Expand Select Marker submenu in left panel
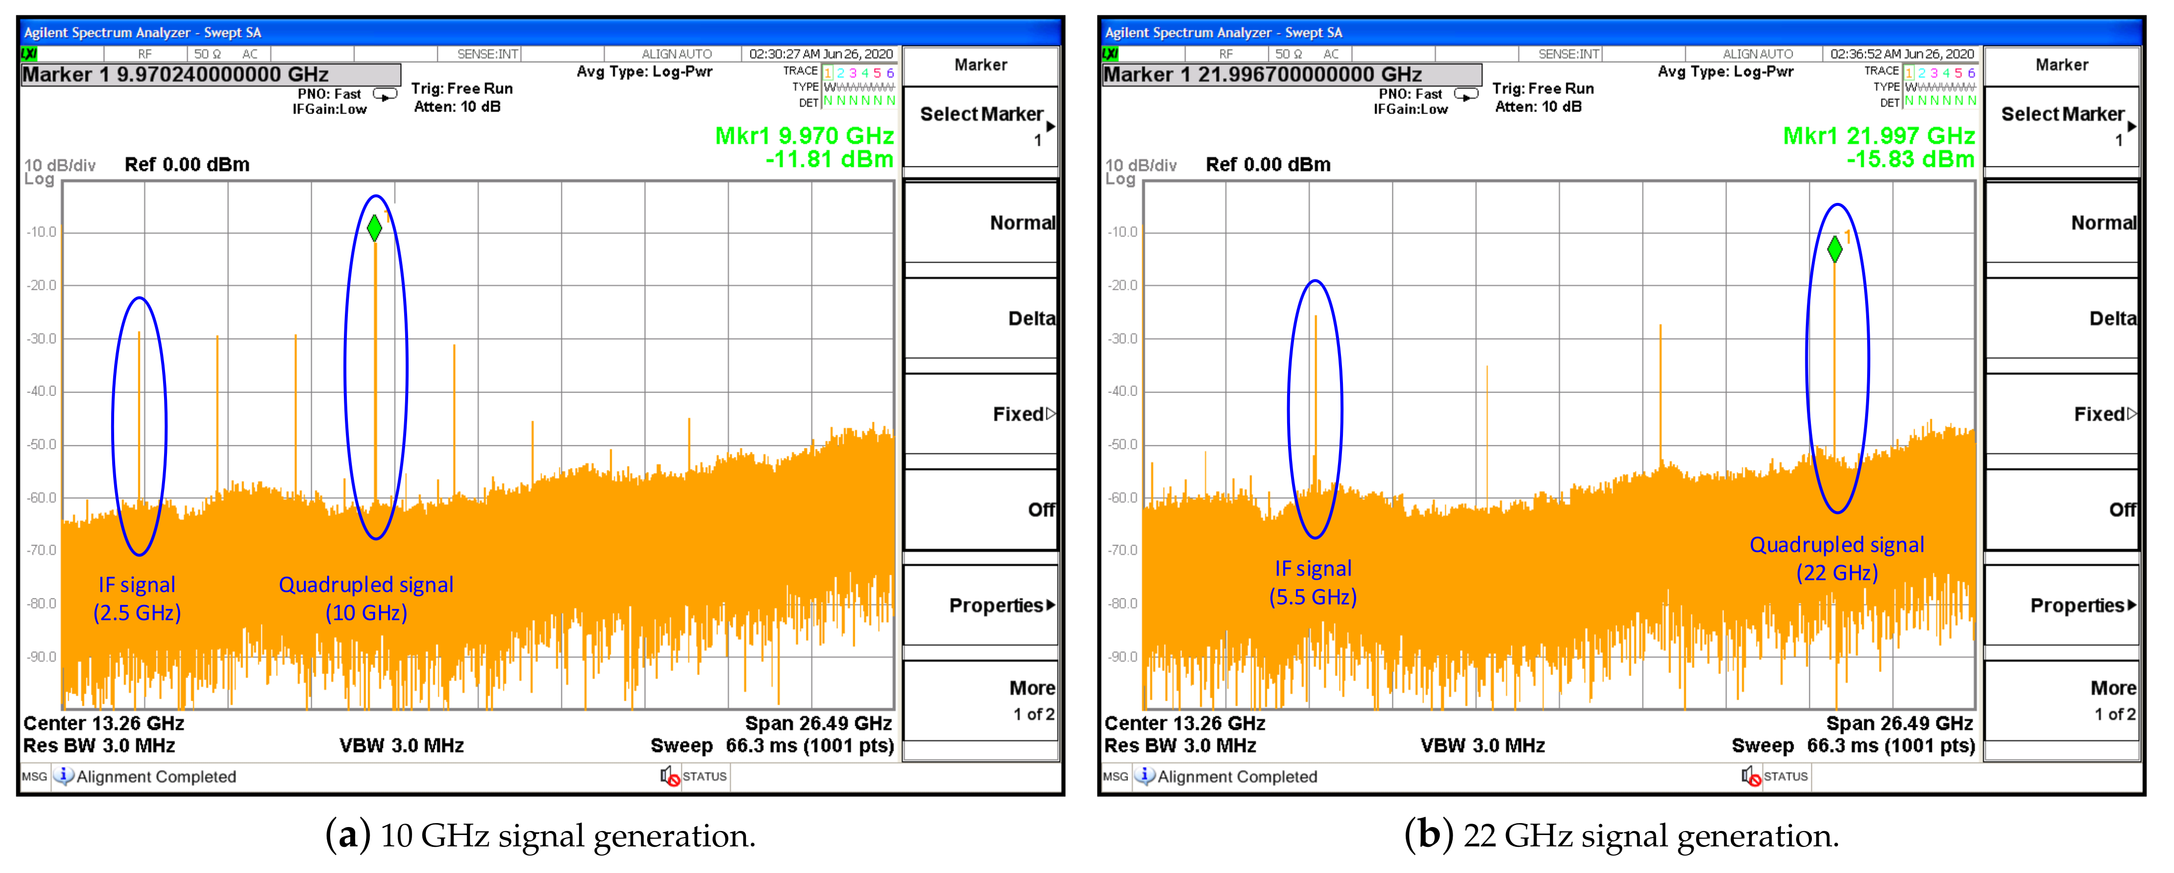The height and width of the screenshot is (873, 2174). pos(981,125)
